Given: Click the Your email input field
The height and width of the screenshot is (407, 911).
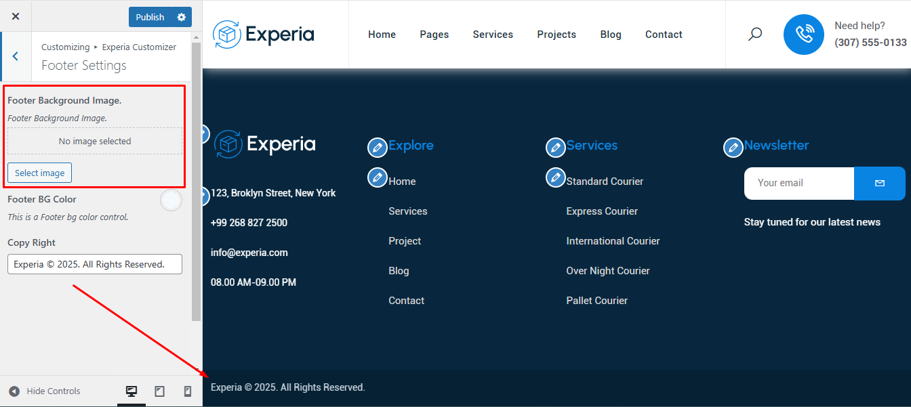Looking at the screenshot, I should click(799, 183).
